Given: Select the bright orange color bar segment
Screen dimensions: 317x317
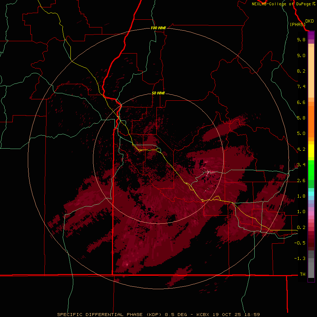Looking at the screenshot, I should (311, 122).
